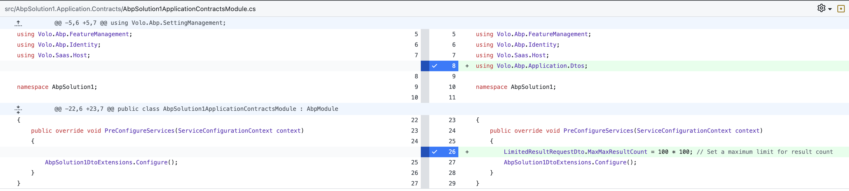This screenshot has height=191, width=849.
Task: Open the diff settings gear icon
Action: click(x=821, y=8)
